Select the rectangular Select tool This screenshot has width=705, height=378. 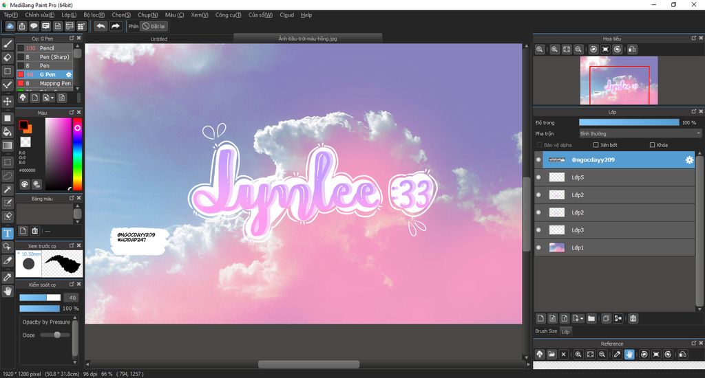point(8,162)
